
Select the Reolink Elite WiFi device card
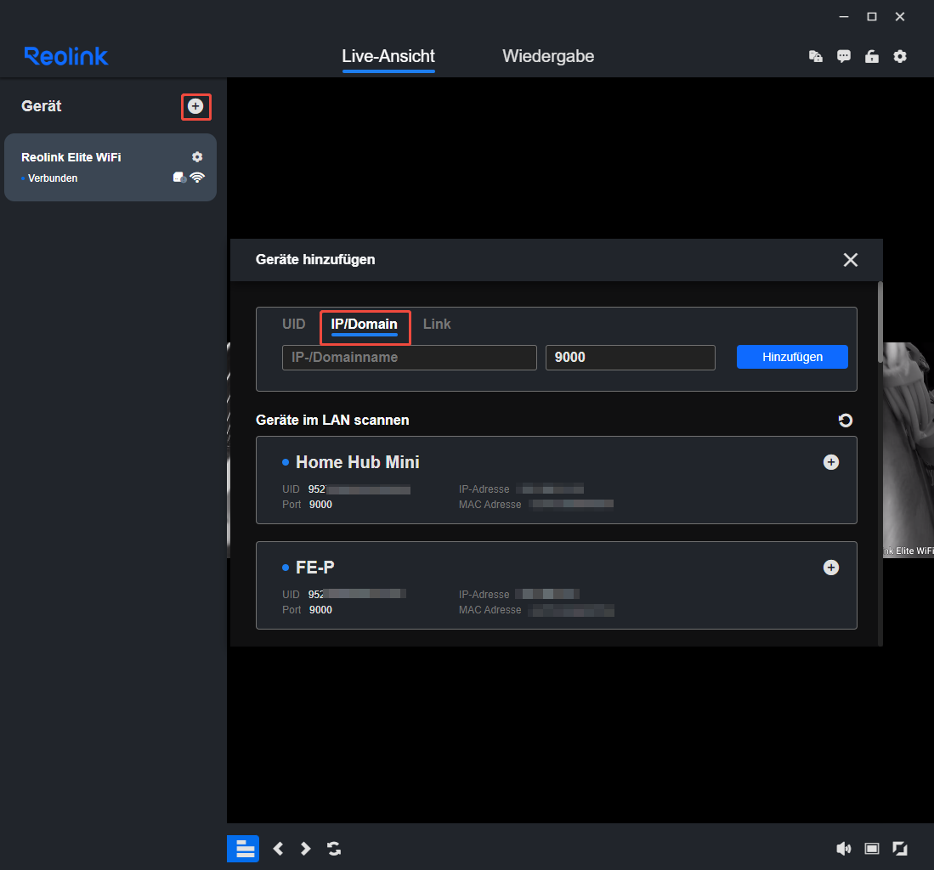(x=110, y=167)
